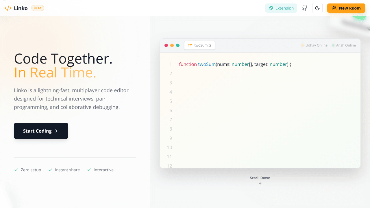
Task: Click the Interactive feature label
Action: tap(103, 170)
